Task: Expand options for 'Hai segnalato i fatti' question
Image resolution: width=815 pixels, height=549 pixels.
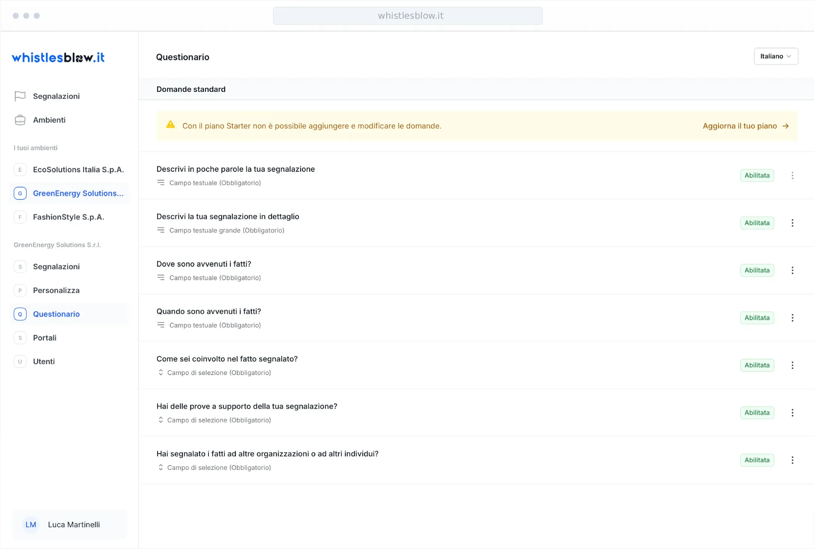Action: pyautogui.click(x=792, y=460)
